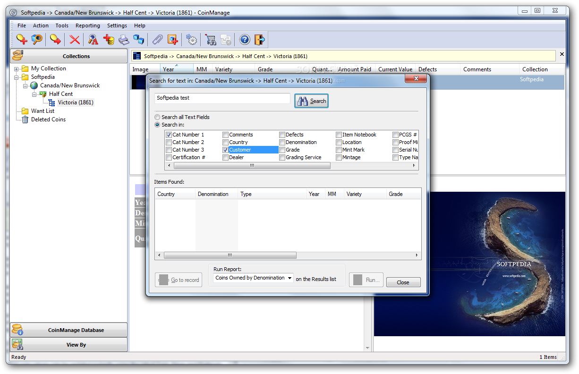
Task: Open the File menu
Action: pos(22,25)
